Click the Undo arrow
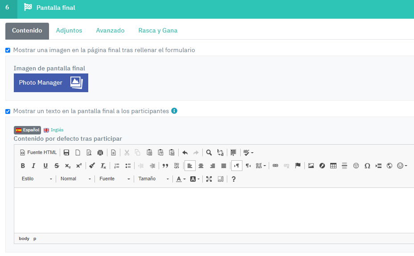Screen dimensions: 414x256 coord(185,152)
